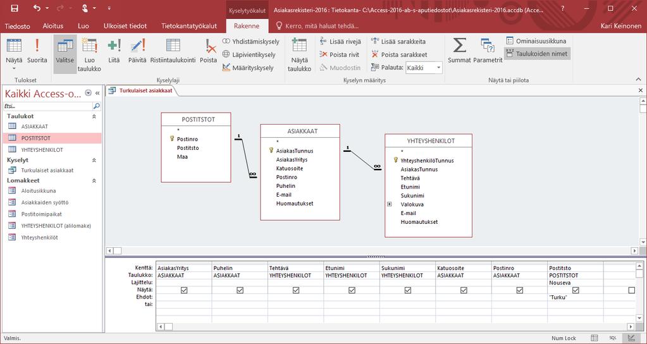Toggle Taulukoiden nimet (Table Names)
Viewport: 647px width, 344px height.
(x=537, y=54)
